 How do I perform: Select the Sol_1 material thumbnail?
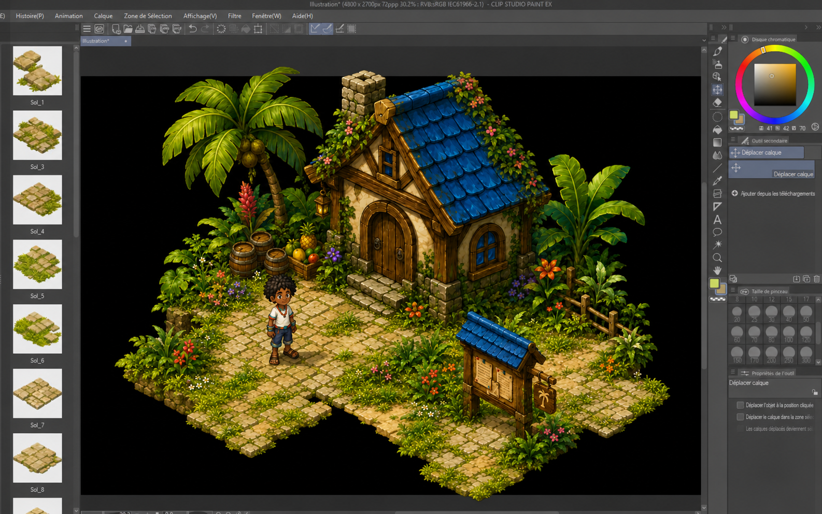pyautogui.click(x=37, y=70)
